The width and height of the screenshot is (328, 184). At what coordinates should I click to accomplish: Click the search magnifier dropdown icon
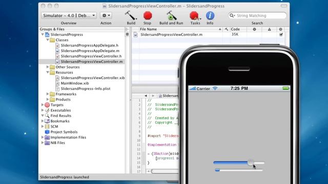point(232,16)
